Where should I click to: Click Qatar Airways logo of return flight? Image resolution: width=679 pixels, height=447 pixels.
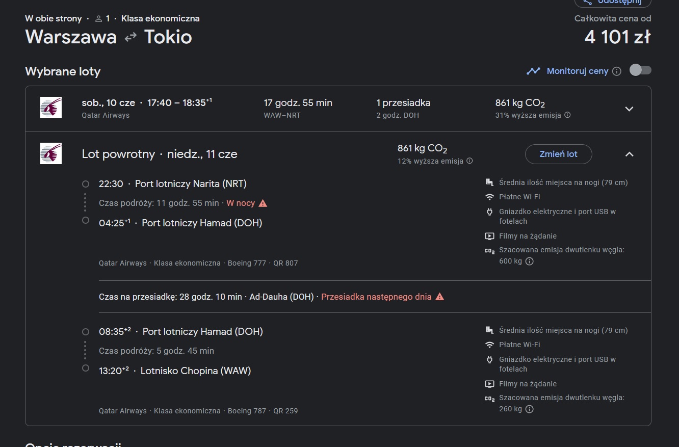[x=51, y=153]
